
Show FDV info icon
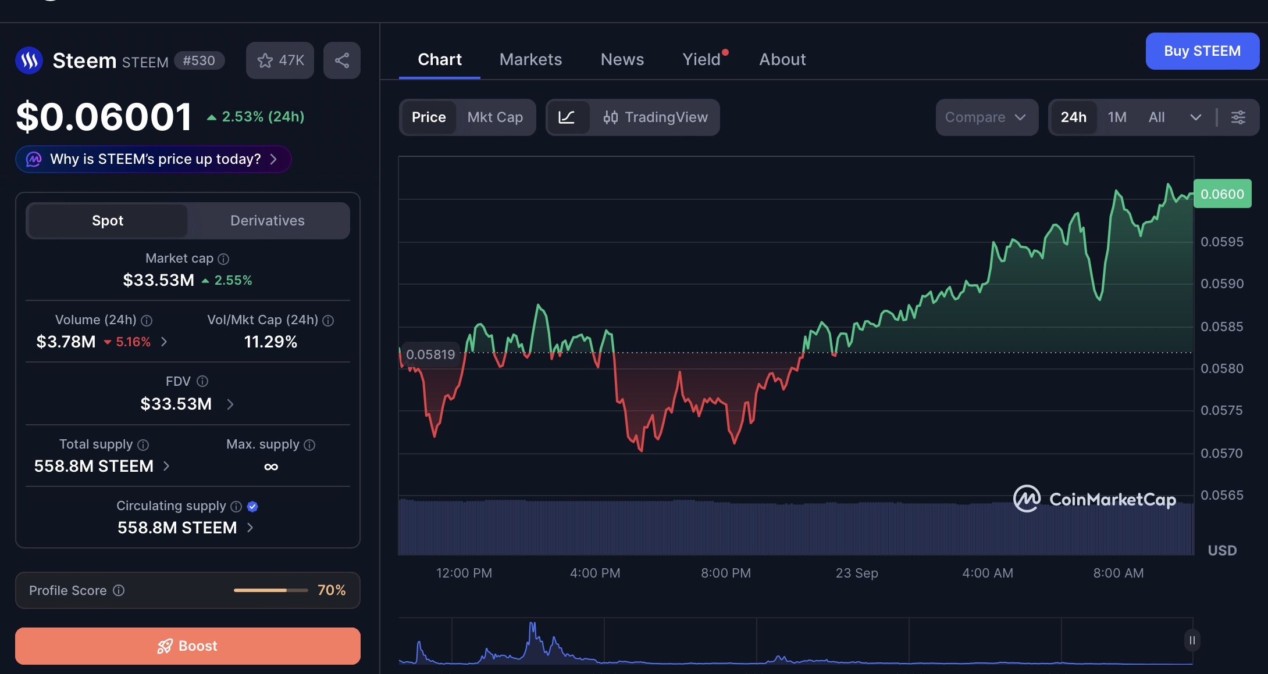pyautogui.click(x=202, y=381)
